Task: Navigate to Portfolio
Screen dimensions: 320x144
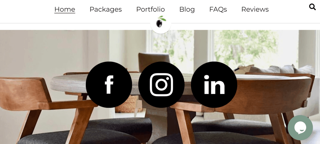Action: tap(150, 9)
